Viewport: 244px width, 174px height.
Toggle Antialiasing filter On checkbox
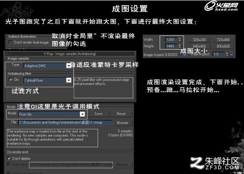point(10,79)
